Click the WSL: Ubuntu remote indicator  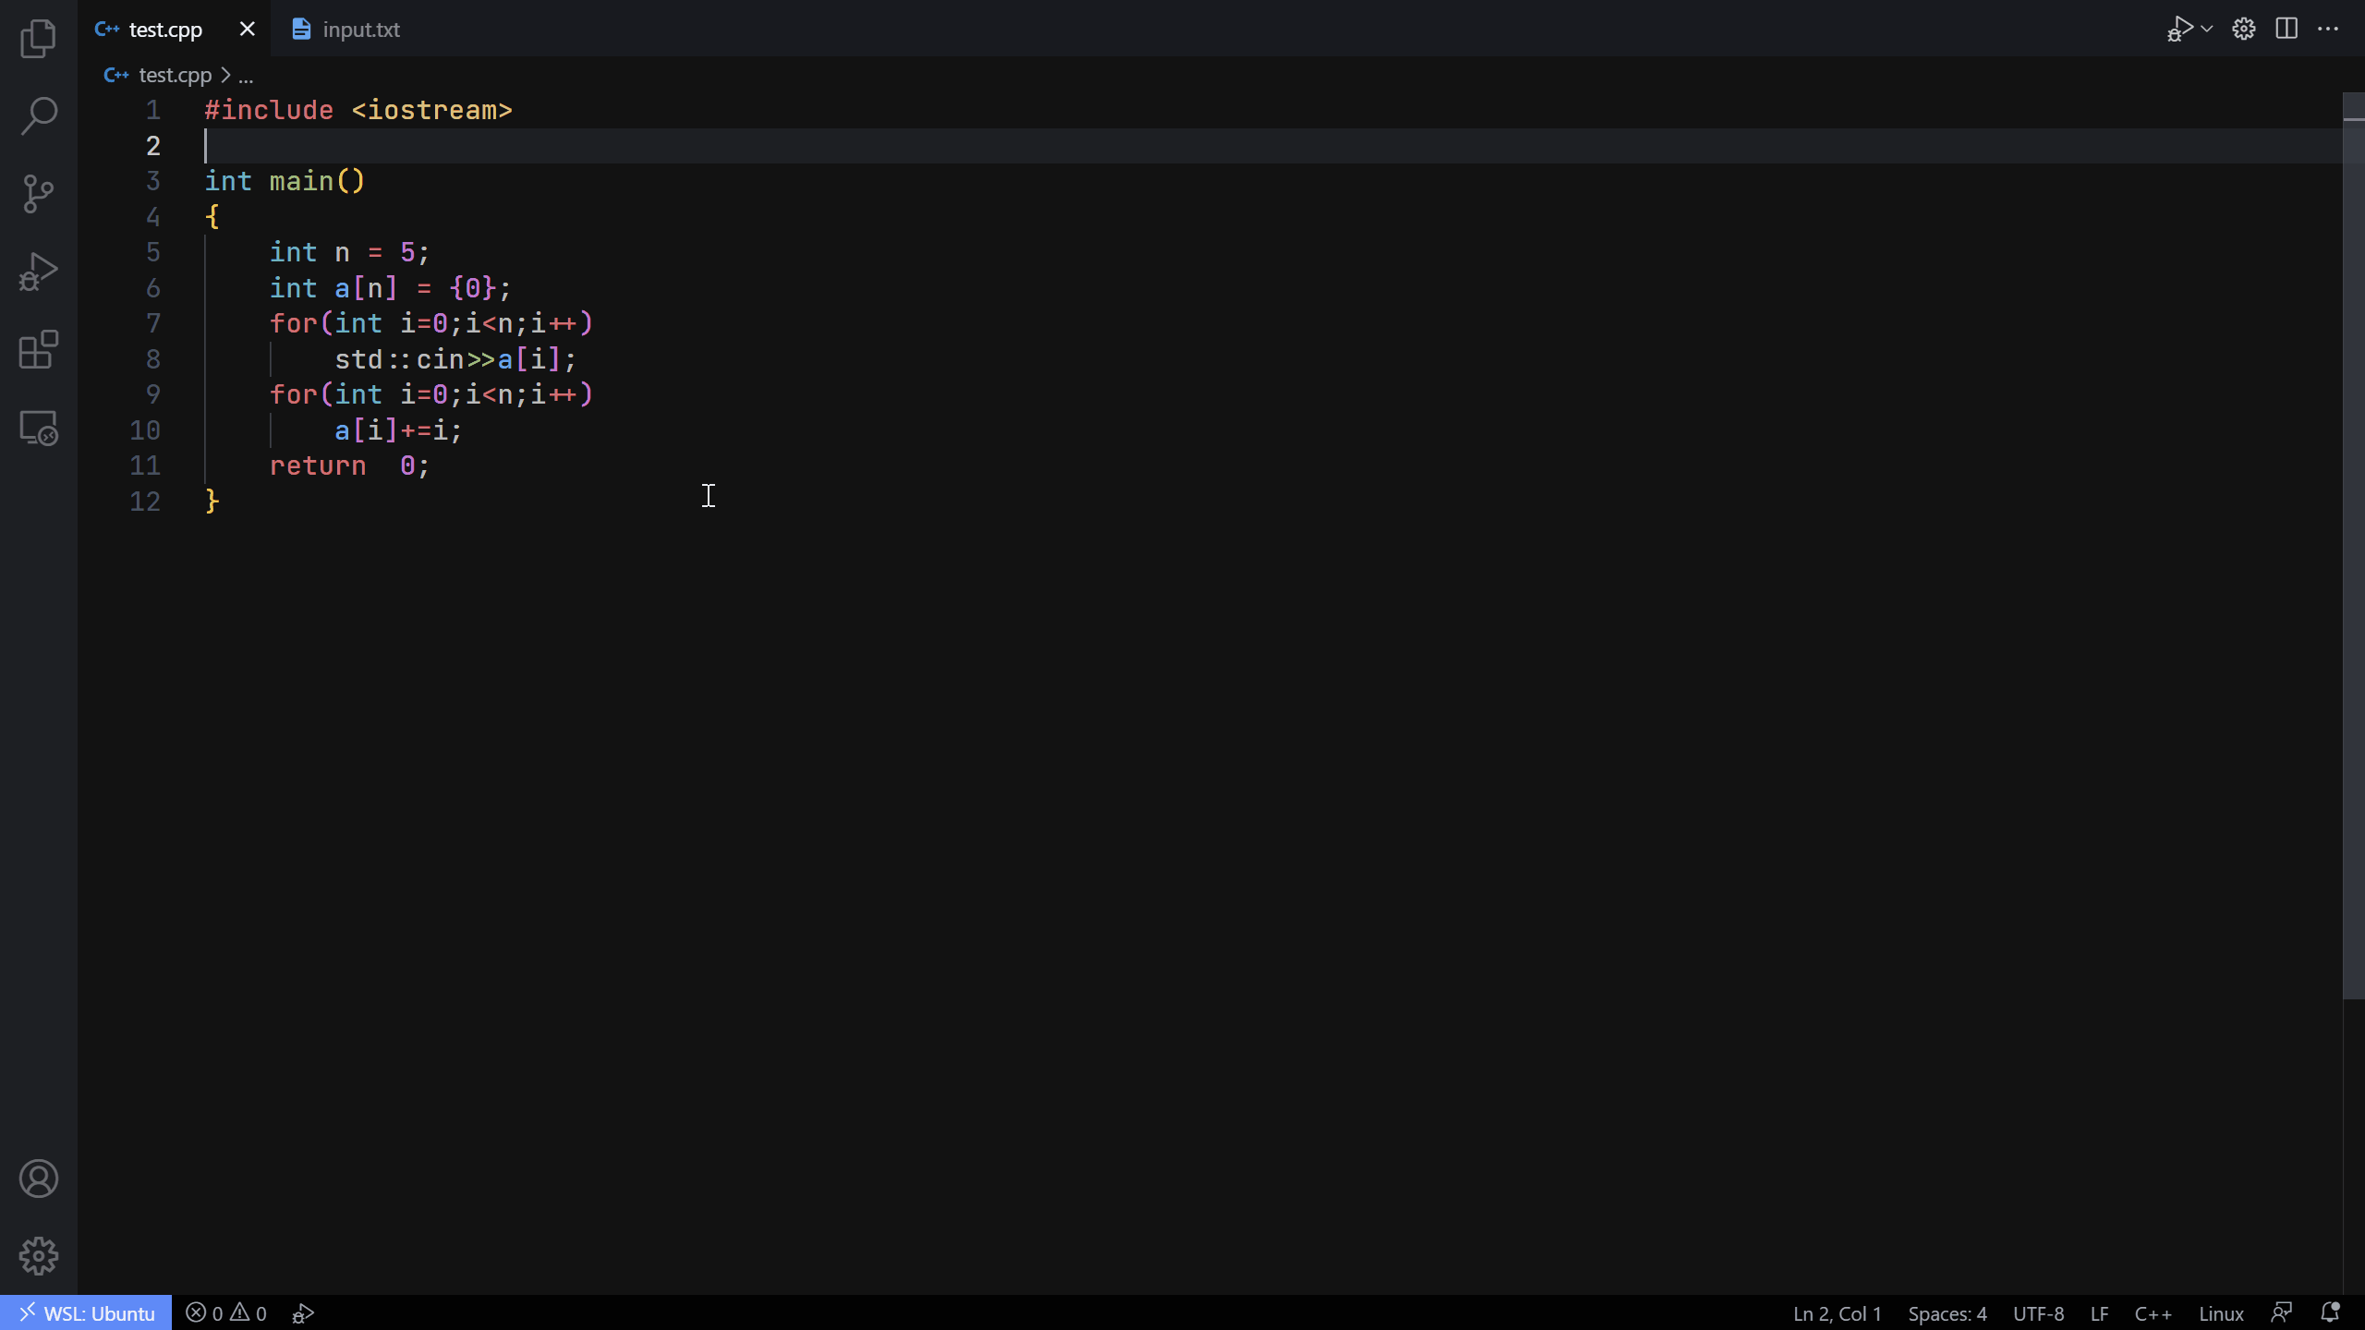coord(87,1312)
